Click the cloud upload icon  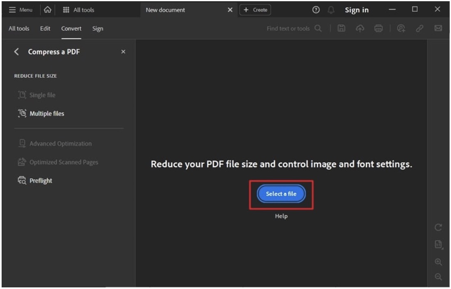tap(360, 28)
